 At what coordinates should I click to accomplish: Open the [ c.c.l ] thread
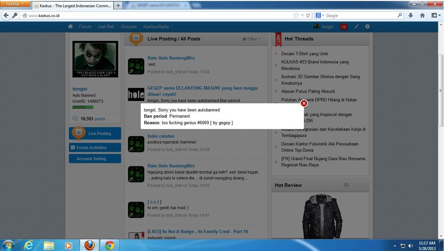tap(154, 202)
